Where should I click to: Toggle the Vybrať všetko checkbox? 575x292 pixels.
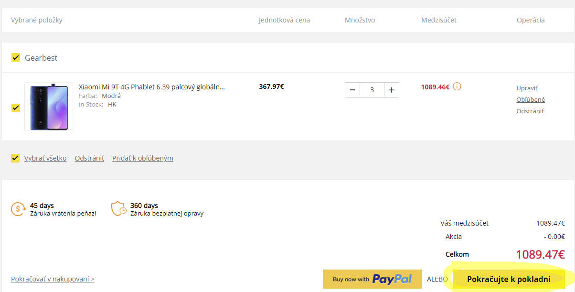click(x=15, y=158)
